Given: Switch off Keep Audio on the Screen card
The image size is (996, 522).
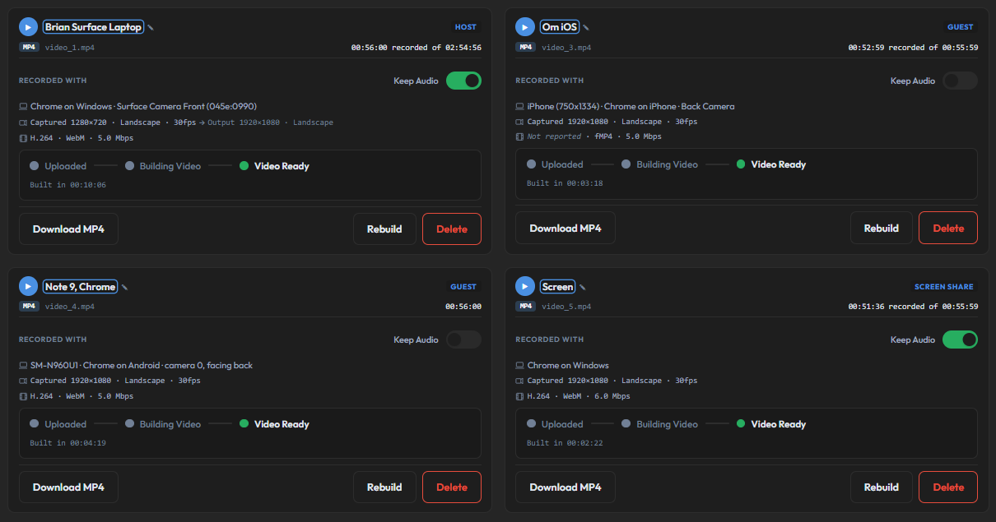Looking at the screenshot, I should pos(960,340).
